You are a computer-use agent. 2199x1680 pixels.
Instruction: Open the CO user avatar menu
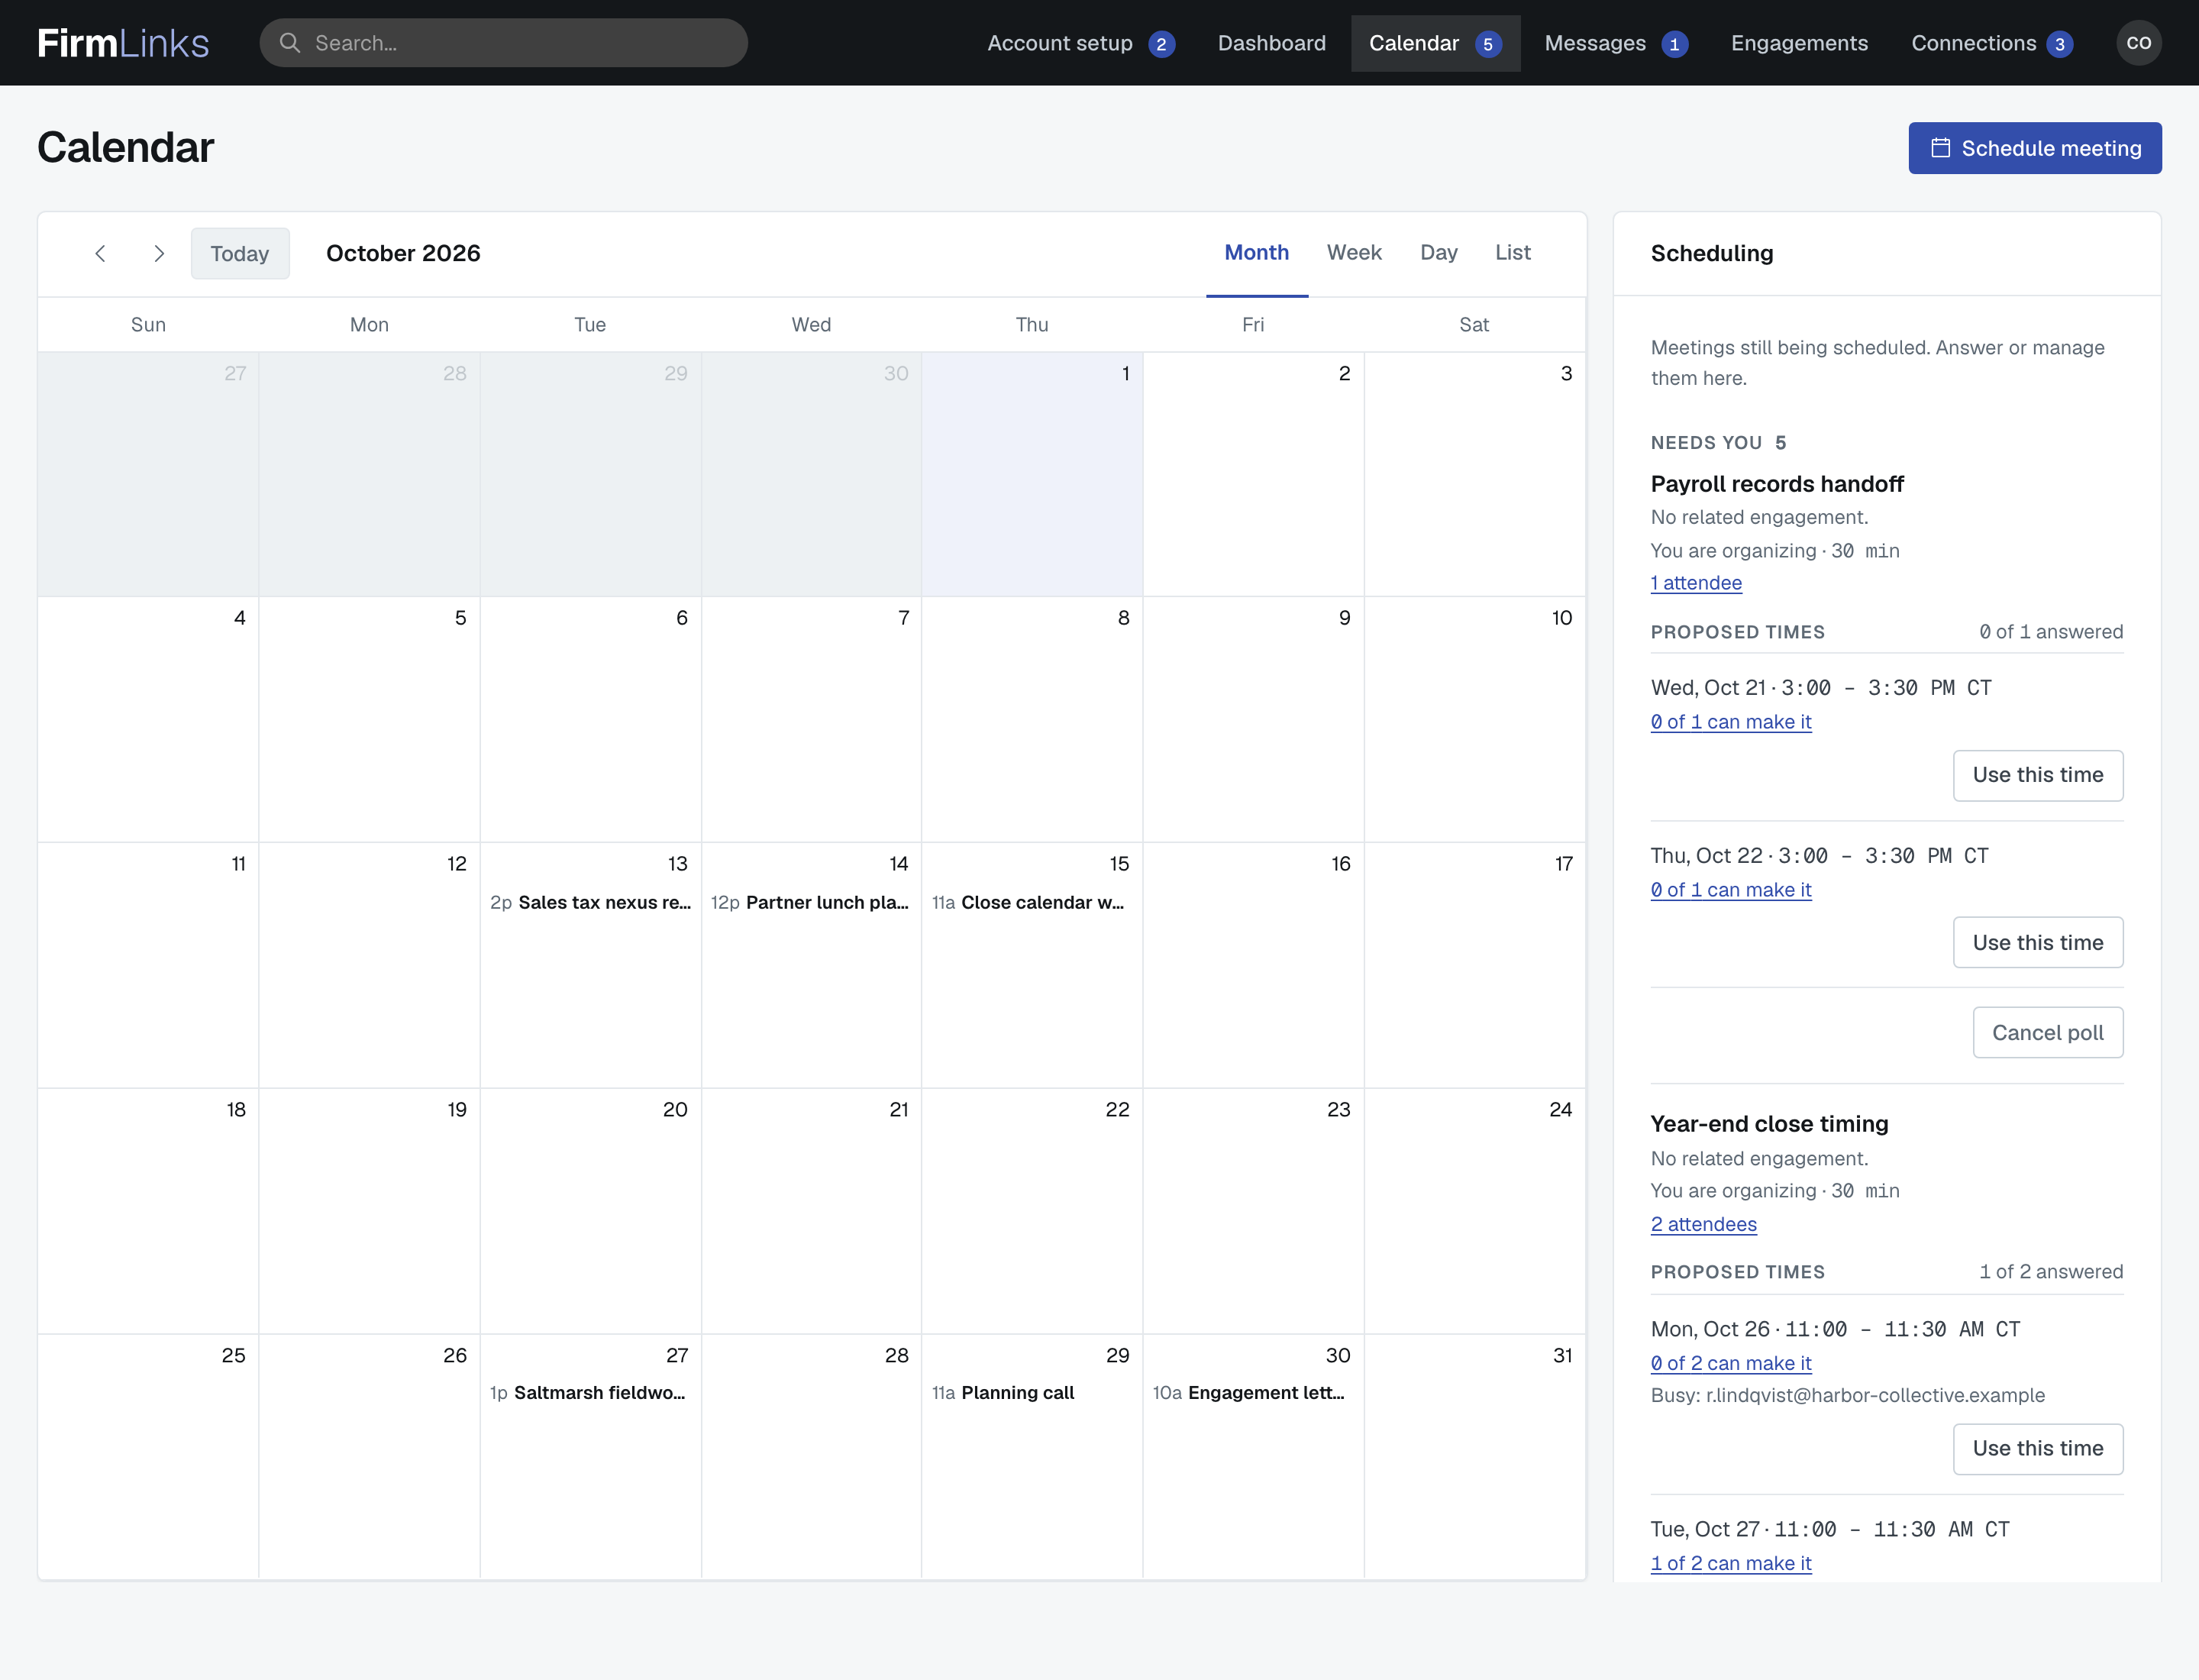[x=2138, y=43]
